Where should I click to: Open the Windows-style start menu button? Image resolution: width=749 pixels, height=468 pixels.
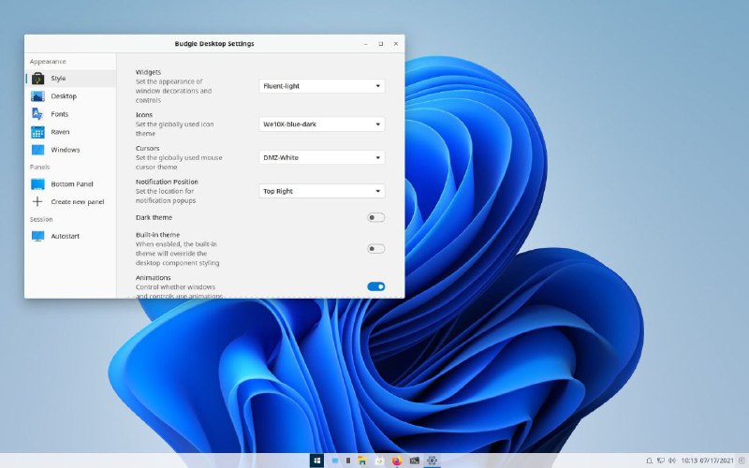pyautogui.click(x=316, y=461)
